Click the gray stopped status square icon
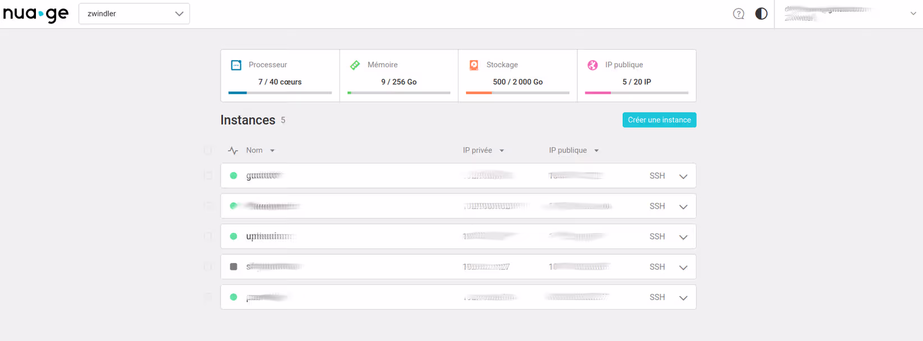923x341 pixels. 234,267
